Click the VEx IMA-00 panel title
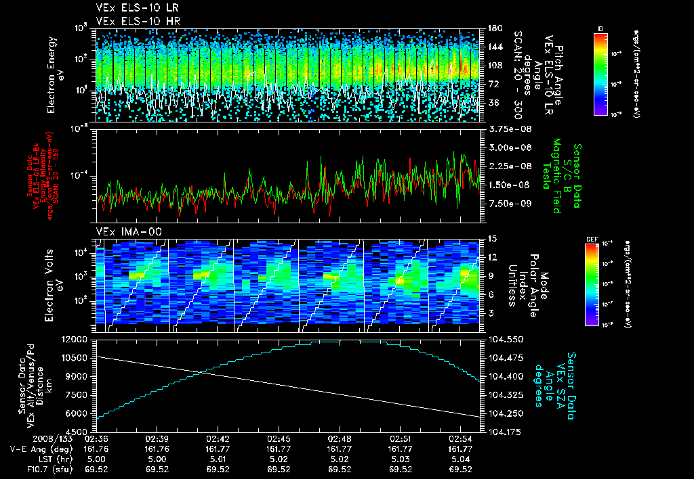 (129, 232)
